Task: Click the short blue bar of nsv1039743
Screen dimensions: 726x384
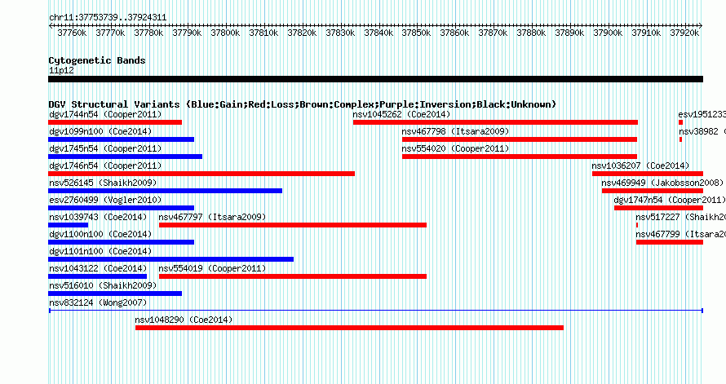Action: pos(68,225)
